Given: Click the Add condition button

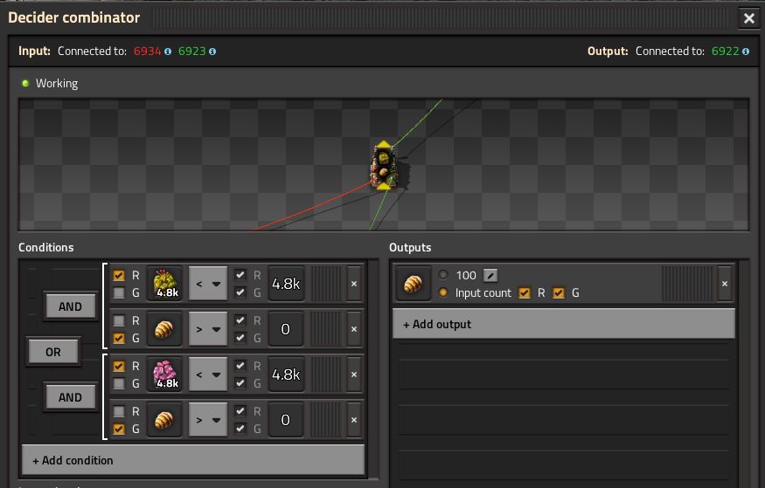Looking at the screenshot, I should 192,460.
